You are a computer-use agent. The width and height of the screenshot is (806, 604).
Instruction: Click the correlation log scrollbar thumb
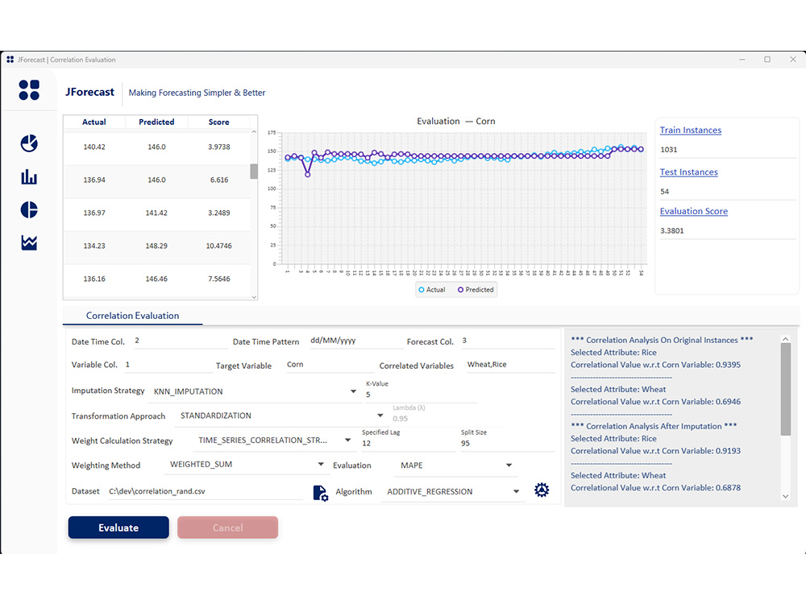pos(785,389)
